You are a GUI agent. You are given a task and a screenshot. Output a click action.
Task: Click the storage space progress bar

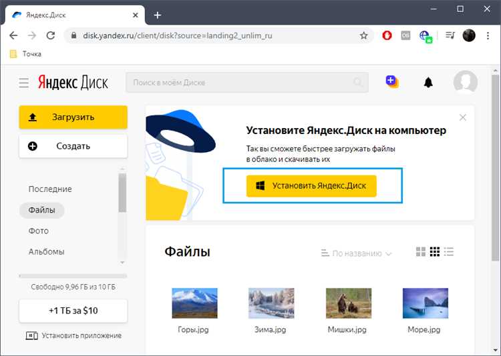(73, 275)
